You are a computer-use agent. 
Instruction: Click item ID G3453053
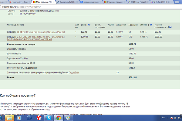pyautogui.click(x=12, y=32)
